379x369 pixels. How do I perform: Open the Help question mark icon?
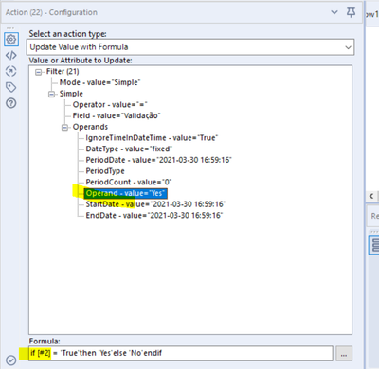point(11,103)
